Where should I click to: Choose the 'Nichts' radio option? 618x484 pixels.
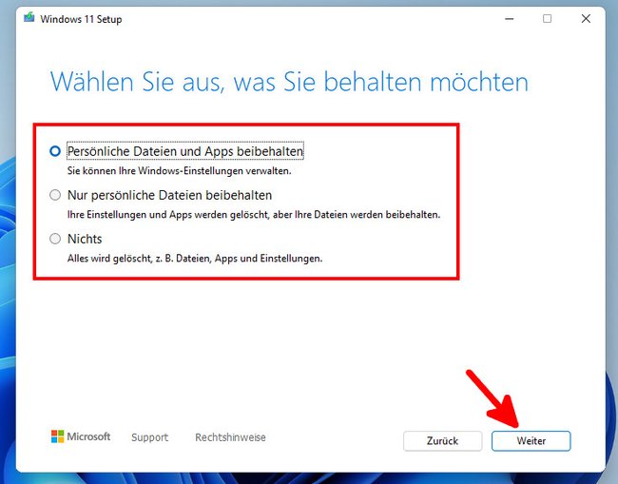tap(55, 239)
